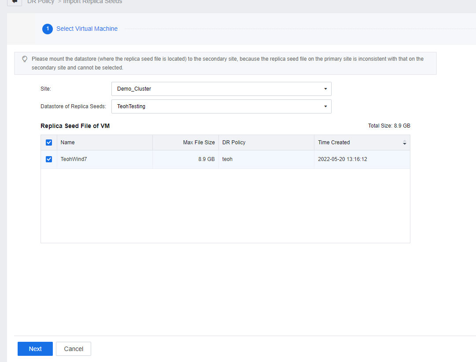Viewport: 476px width, 362px height.
Task: Open Datastore of Replica Seeds dropdown arrow
Action: click(325, 106)
